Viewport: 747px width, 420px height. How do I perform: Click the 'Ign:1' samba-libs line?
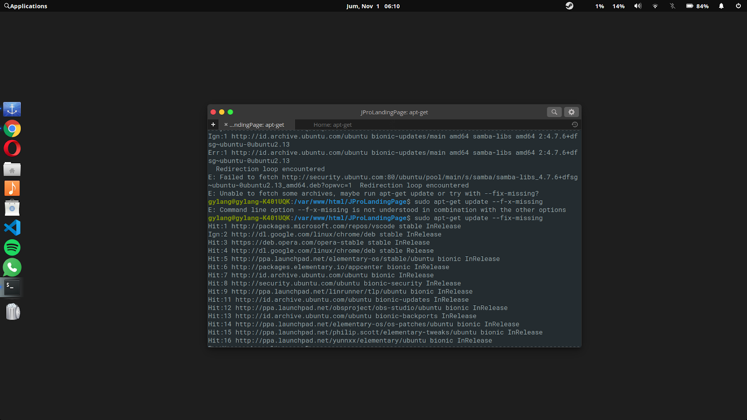tap(393, 140)
